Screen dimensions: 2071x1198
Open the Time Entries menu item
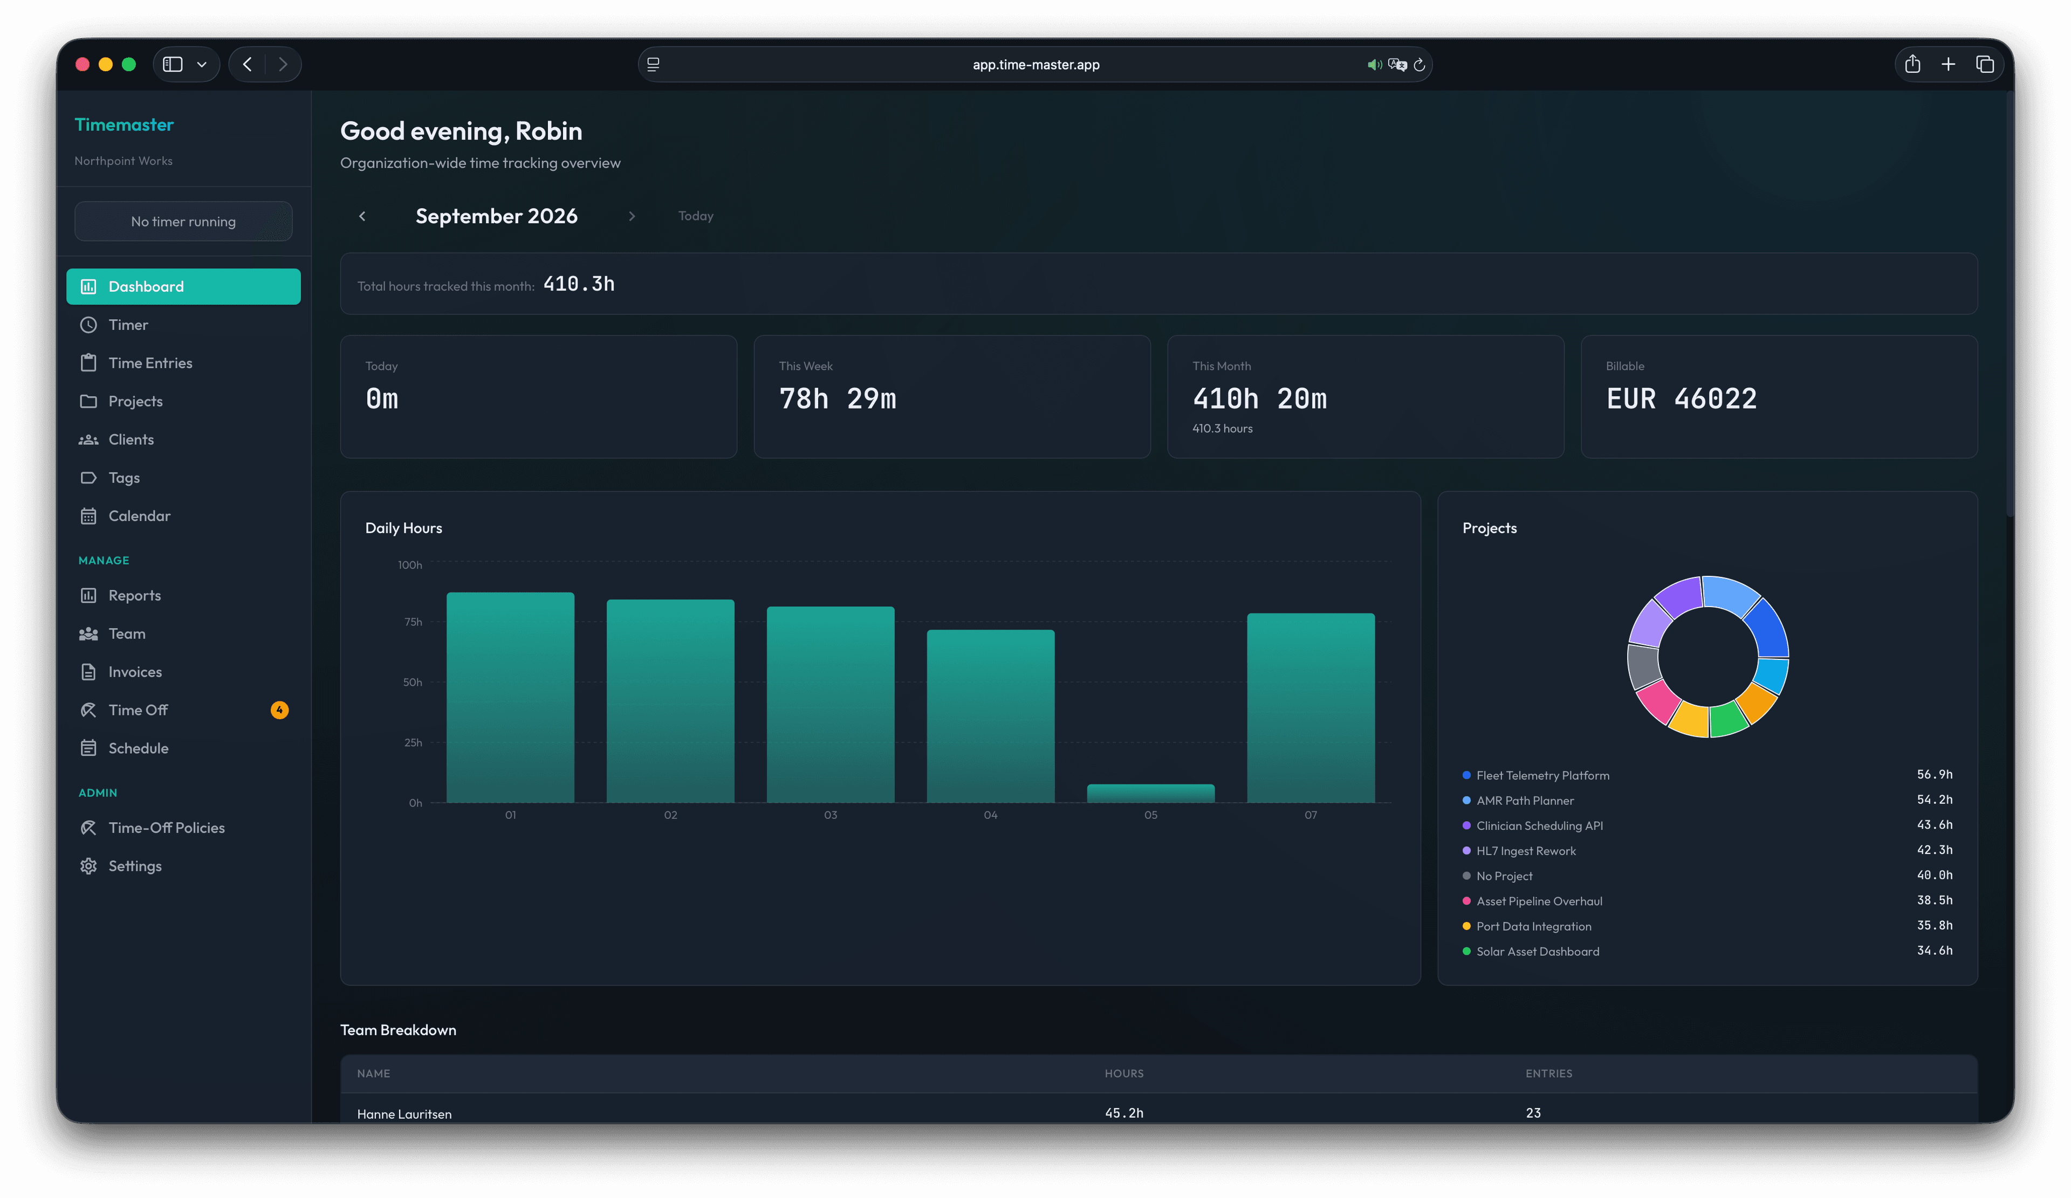click(183, 362)
